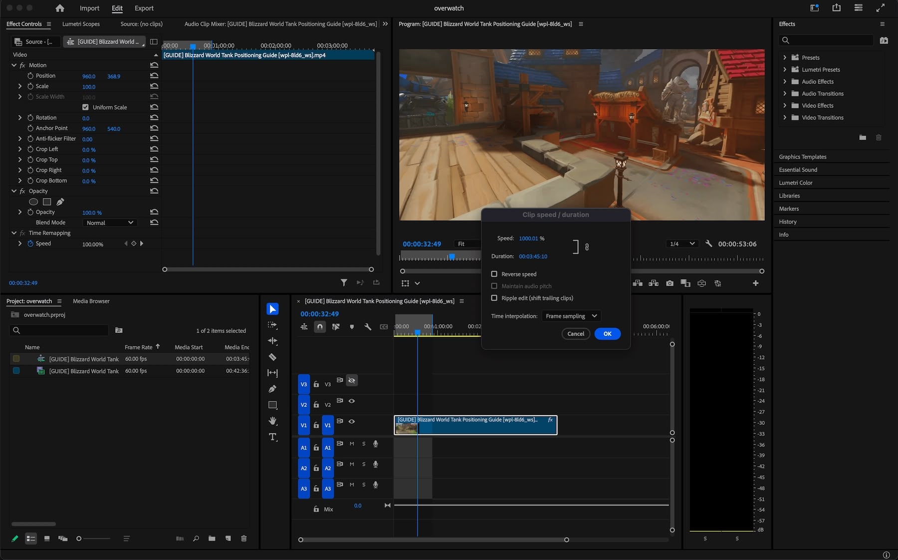This screenshot has width=898, height=560.
Task: Select the Pen tool in the tools panel
Action: click(x=272, y=389)
